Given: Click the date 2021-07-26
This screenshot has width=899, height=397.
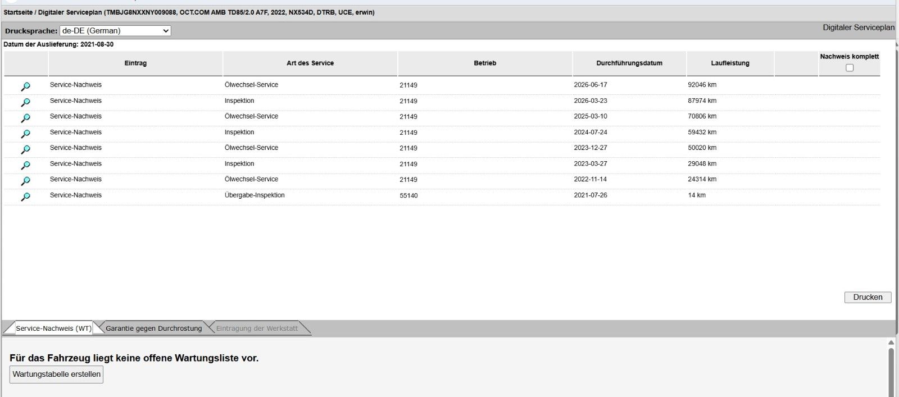Looking at the screenshot, I should 591,195.
